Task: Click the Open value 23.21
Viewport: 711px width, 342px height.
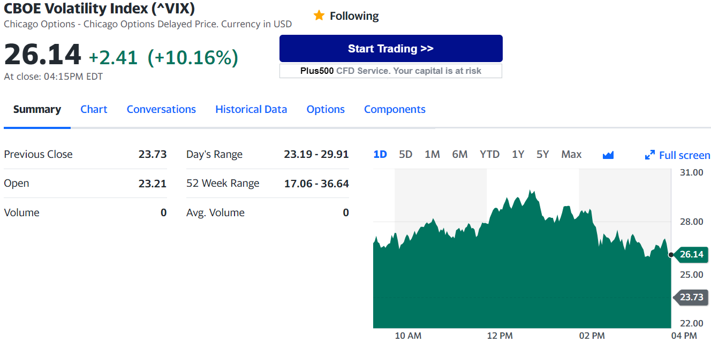Action: (153, 184)
